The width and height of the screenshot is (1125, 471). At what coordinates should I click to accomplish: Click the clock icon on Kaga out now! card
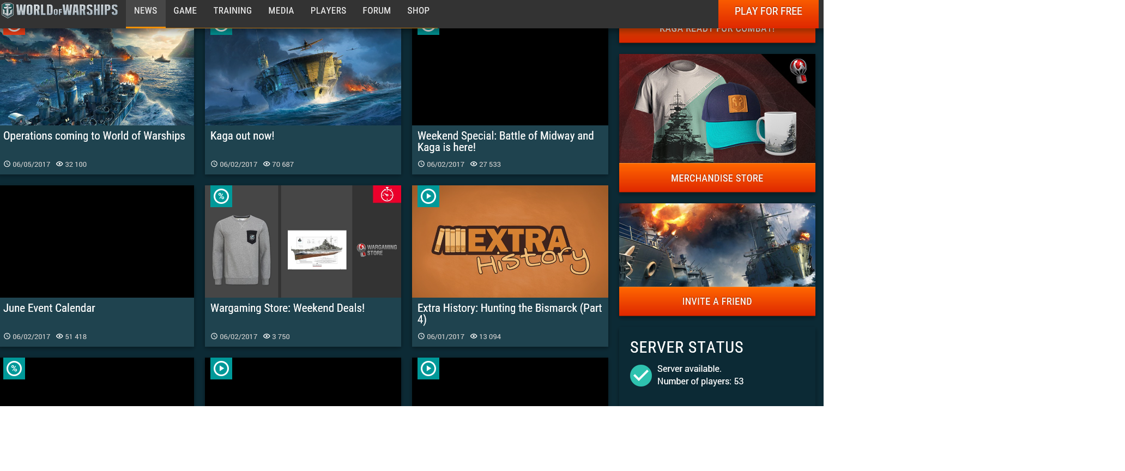coord(214,164)
